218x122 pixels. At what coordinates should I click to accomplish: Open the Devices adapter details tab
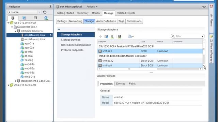[121, 84]
